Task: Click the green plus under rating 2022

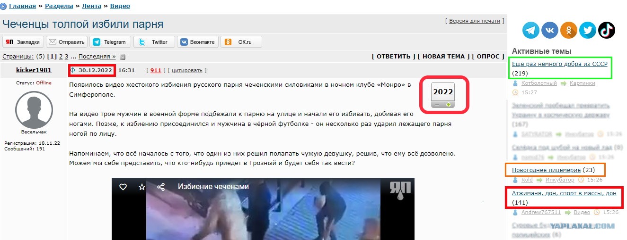Action: pos(449,105)
